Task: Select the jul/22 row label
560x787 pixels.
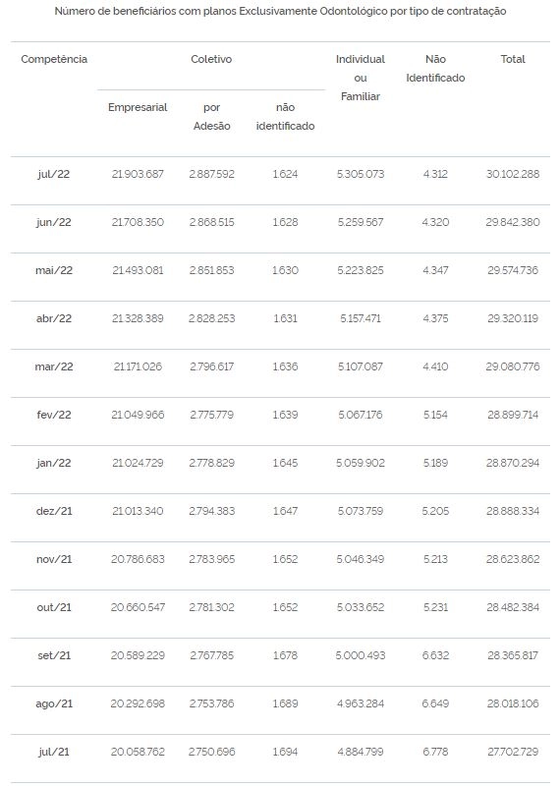Action: click(54, 174)
